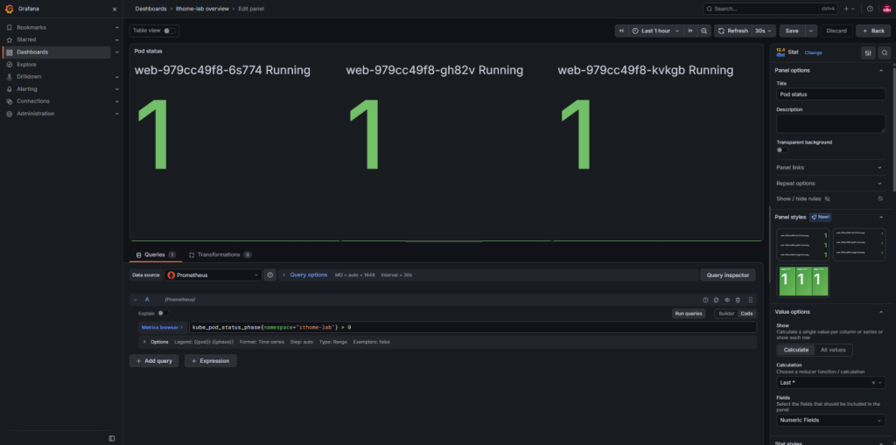The width and height of the screenshot is (896, 445).
Task: Hide query A response with eye icon
Action: [727, 300]
